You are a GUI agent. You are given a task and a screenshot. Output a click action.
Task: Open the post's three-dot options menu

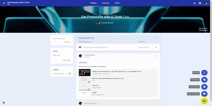[x=156, y=56]
